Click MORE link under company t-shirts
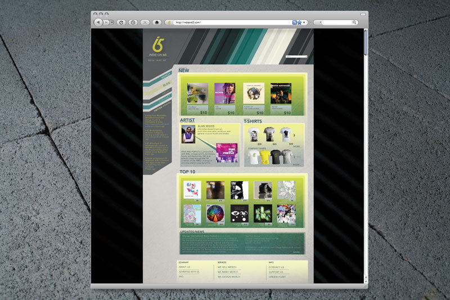The image size is (450, 300). click(297, 165)
